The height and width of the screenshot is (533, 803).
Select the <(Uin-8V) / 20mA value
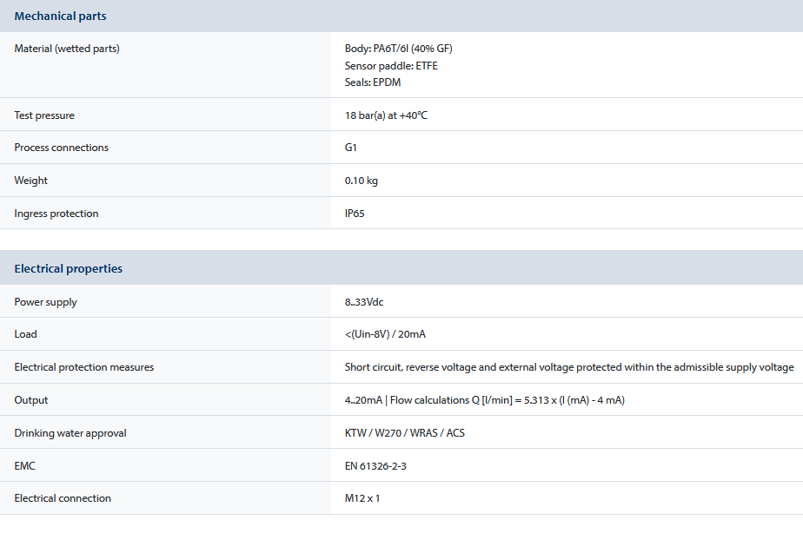pyautogui.click(x=385, y=334)
